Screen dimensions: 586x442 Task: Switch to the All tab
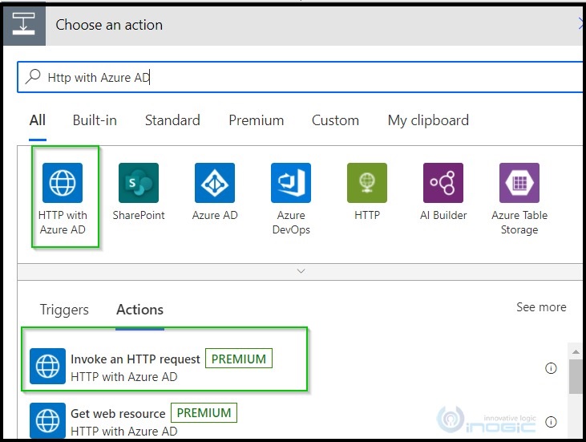point(38,120)
